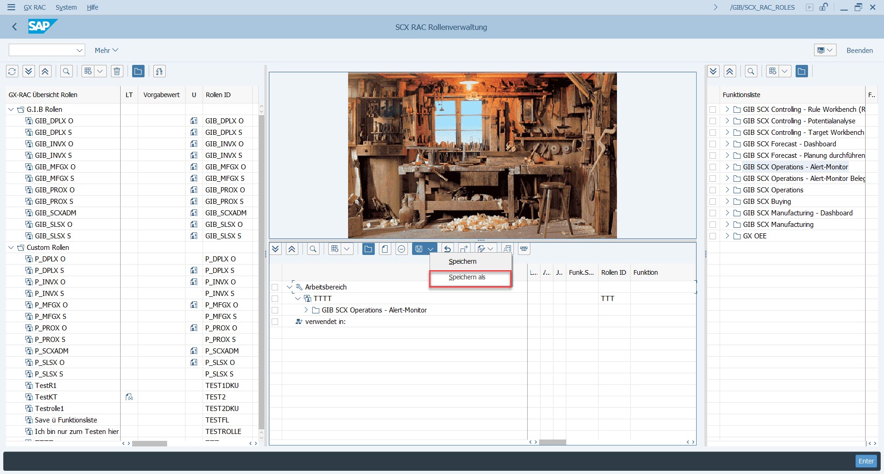Click the Beenden button

(859, 50)
